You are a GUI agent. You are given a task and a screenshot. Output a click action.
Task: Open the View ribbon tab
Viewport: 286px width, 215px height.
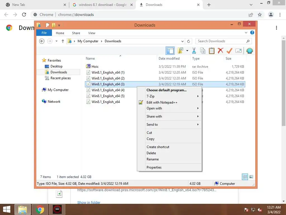(x=92, y=33)
